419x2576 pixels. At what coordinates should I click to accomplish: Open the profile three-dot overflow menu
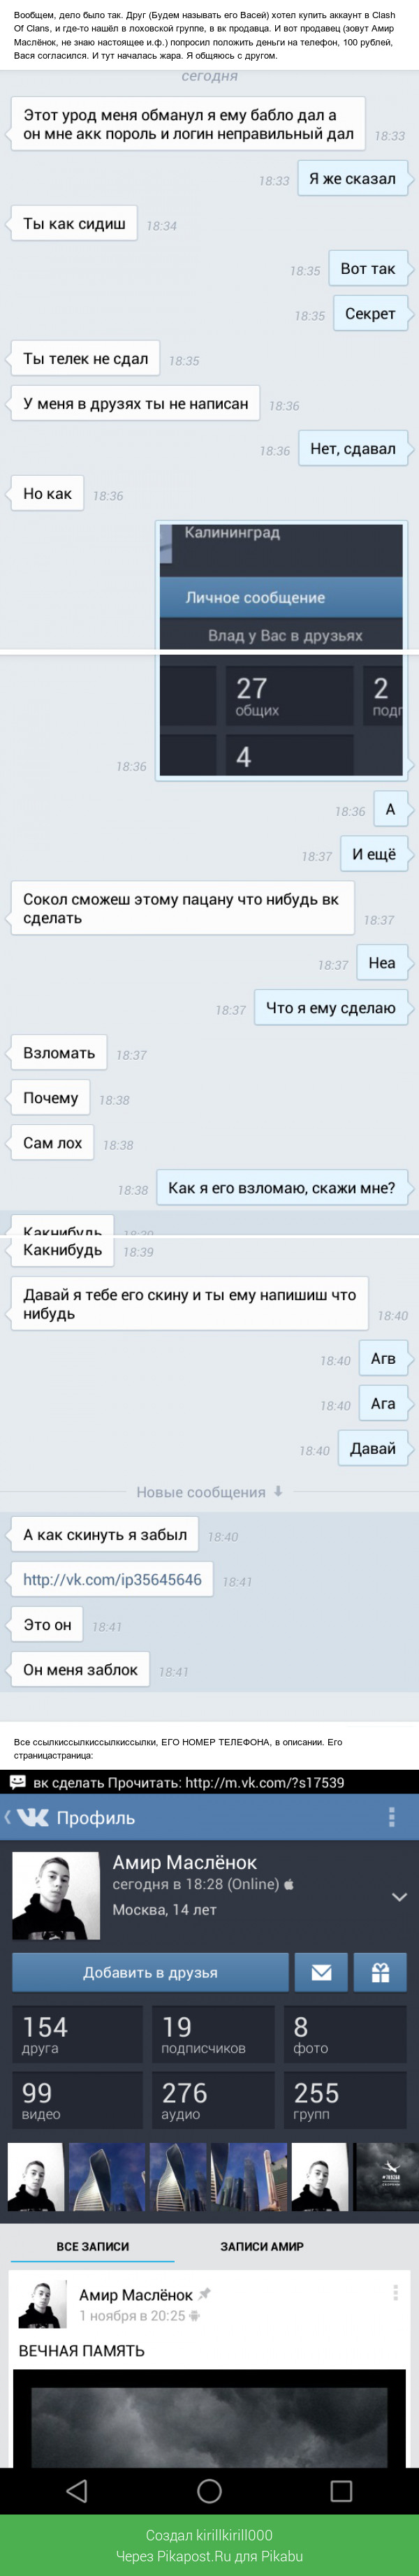[x=392, y=1817]
